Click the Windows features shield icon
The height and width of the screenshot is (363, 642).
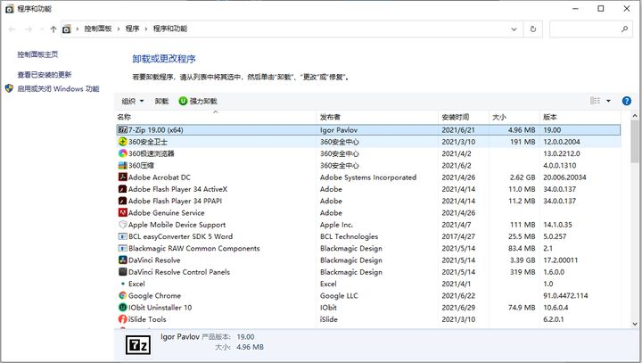tap(9, 88)
